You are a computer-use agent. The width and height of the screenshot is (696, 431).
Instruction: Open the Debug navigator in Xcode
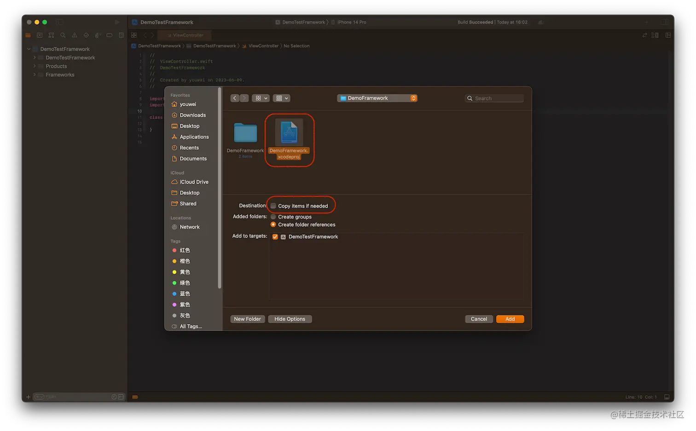point(98,35)
